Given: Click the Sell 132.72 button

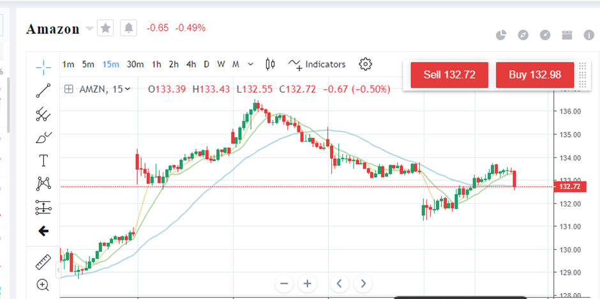Looking at the screenshot, I should pos(449,75).
